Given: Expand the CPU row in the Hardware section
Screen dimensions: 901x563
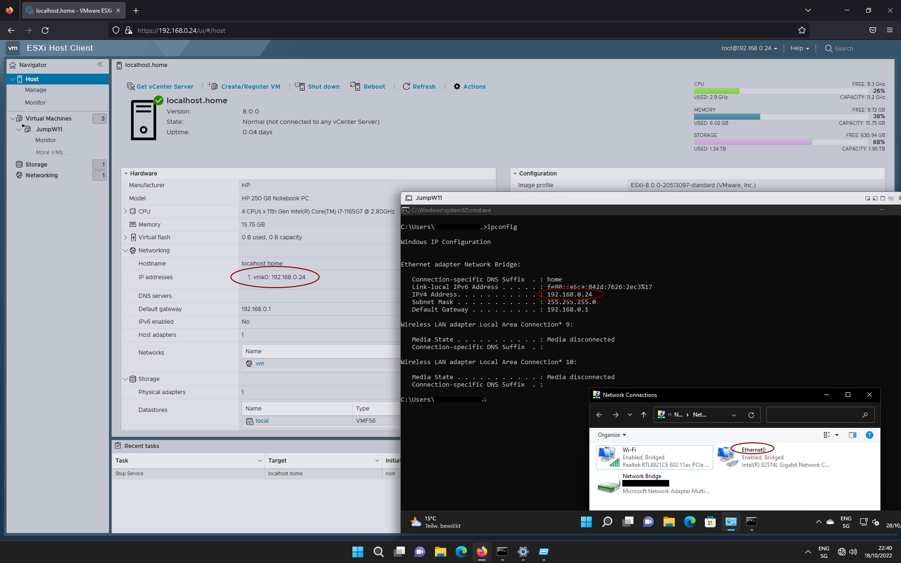Looking at the screenshot, I should [x=125, y=211].
